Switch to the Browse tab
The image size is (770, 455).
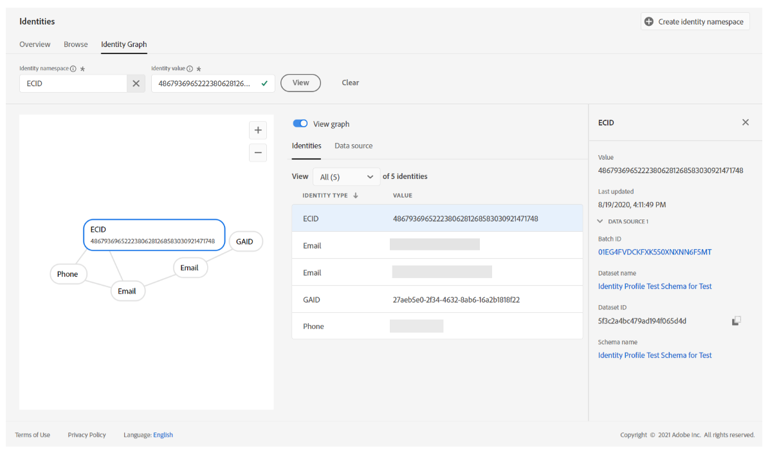click(75, 44)
